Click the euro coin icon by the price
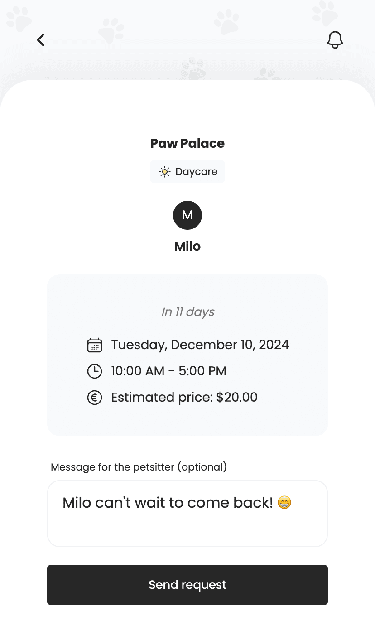Image resolution: width=375 pixels, height=636 pixels. 94,398
